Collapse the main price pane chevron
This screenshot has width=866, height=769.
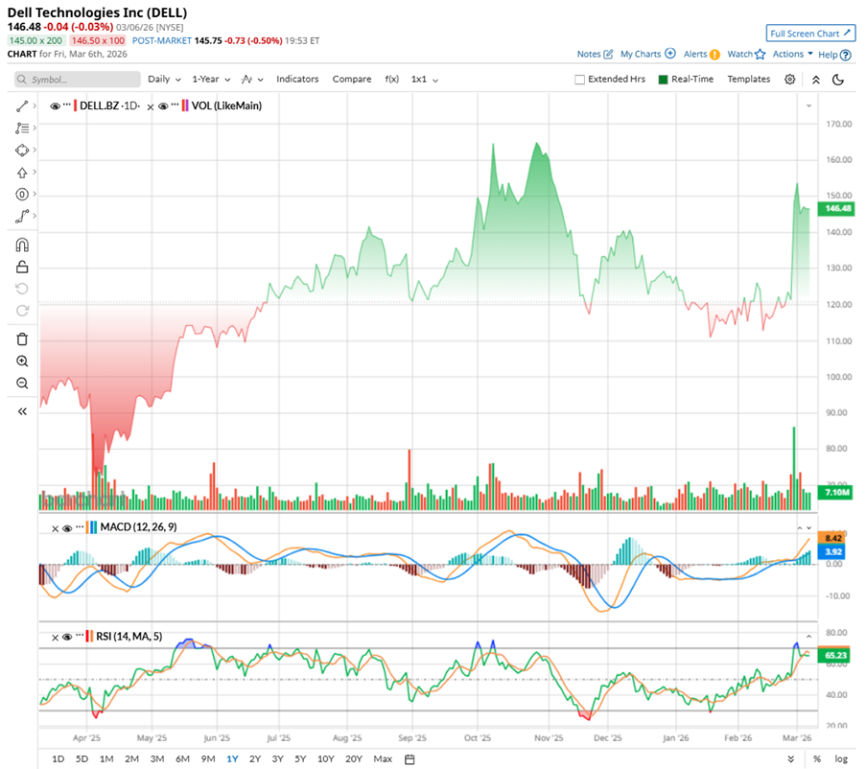click(808, 105)
